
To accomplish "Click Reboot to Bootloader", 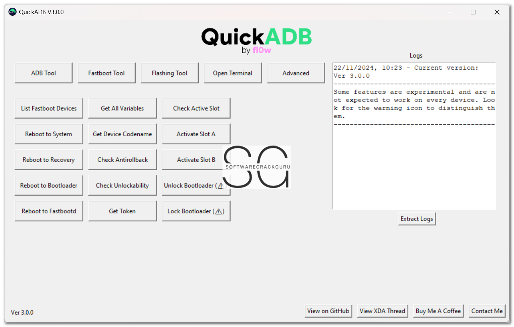I will pos(49,185).
